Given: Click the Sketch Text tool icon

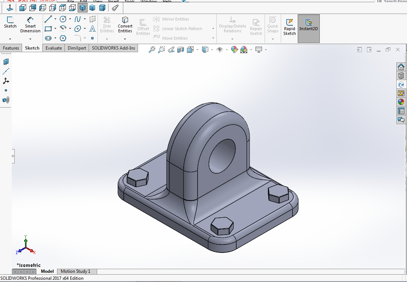Looking at the screenshot, I should point(92,29).
